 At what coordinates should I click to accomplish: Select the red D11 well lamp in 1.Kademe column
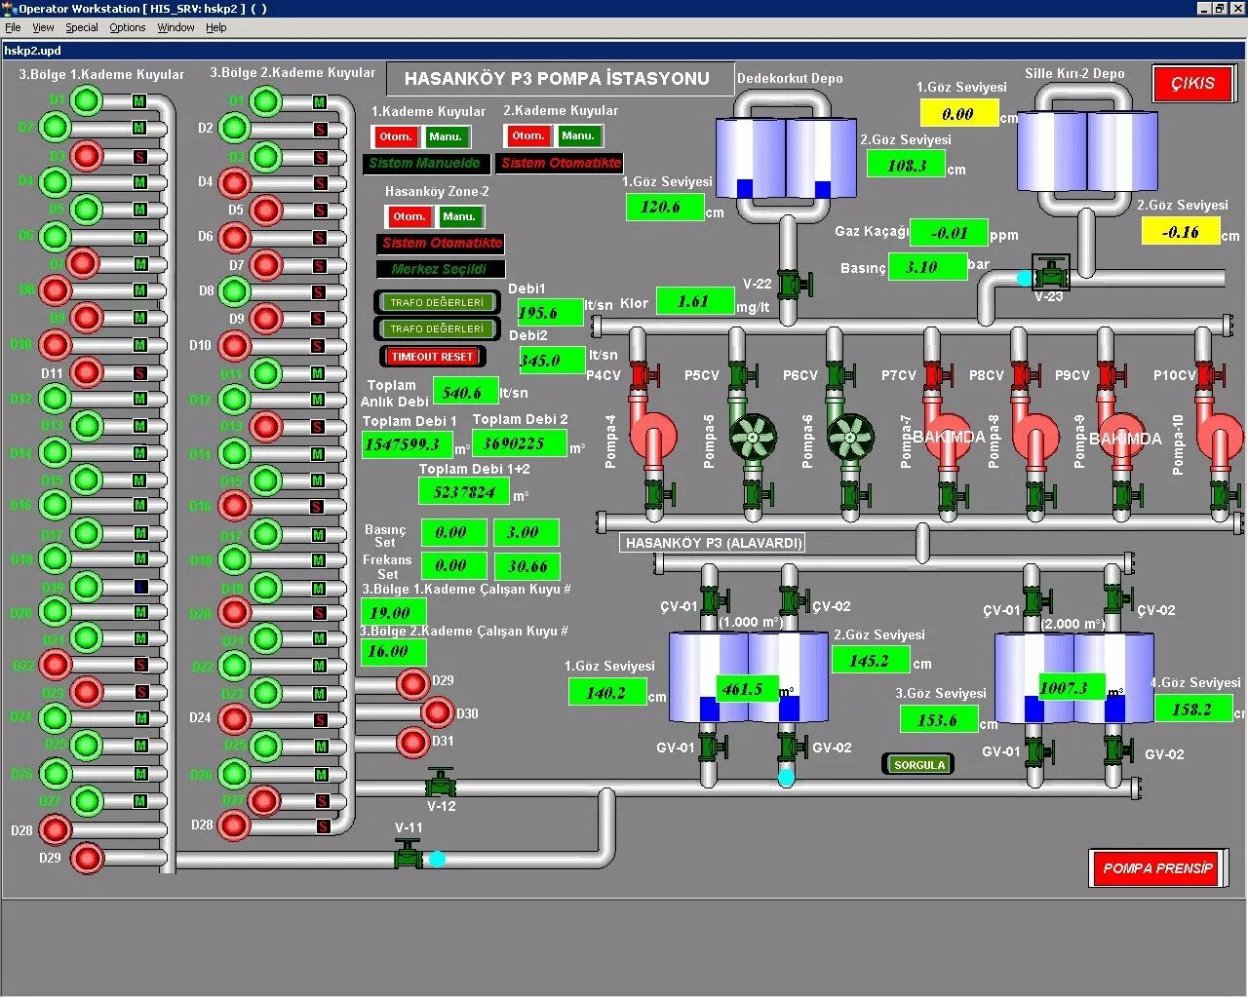(87, 372)
